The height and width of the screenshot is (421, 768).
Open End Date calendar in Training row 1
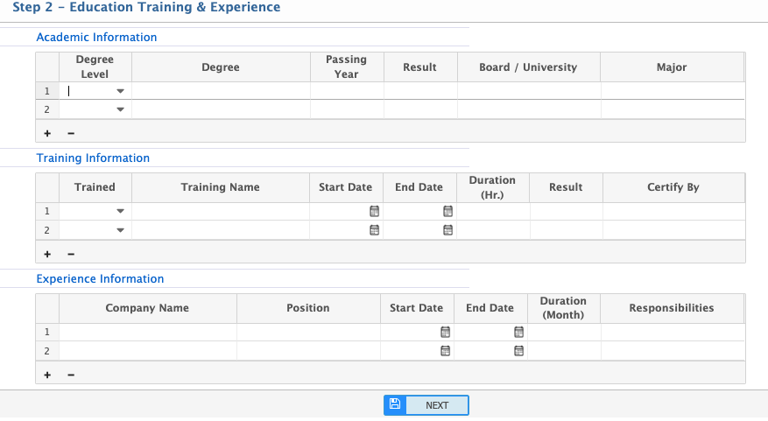pos(447,211)
